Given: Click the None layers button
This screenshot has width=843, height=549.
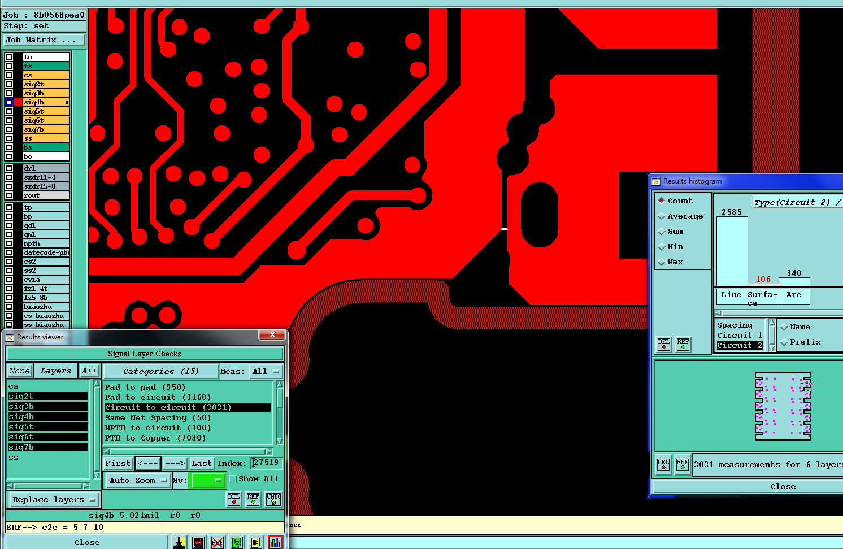Looking at the screenshot, I should click(19, 371).
